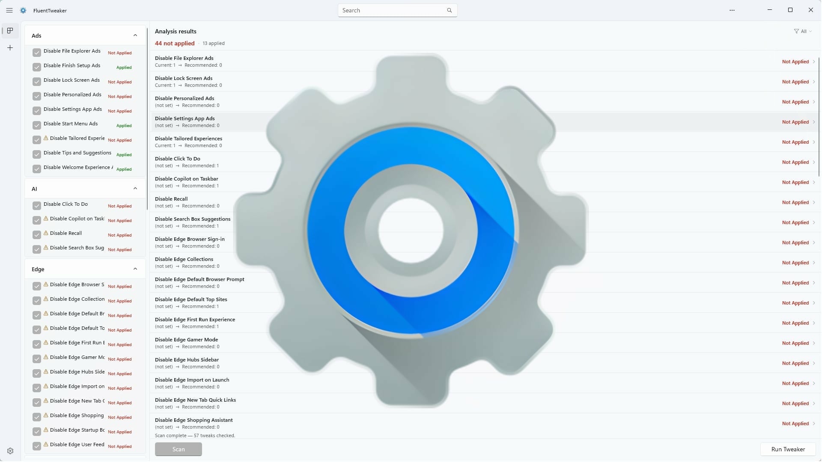
Task: Toggle Disable Personalized Ads checkbox
Action: (37, 96)
